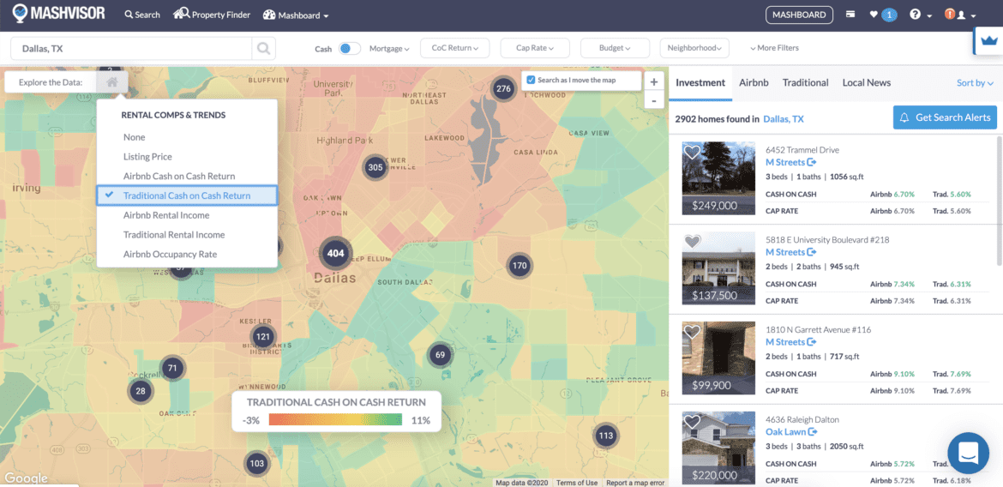The width and height of the screenshot is (1003, 487).
Task: Open the Neighborhood filter dropdown
Action: click(694, 49)
